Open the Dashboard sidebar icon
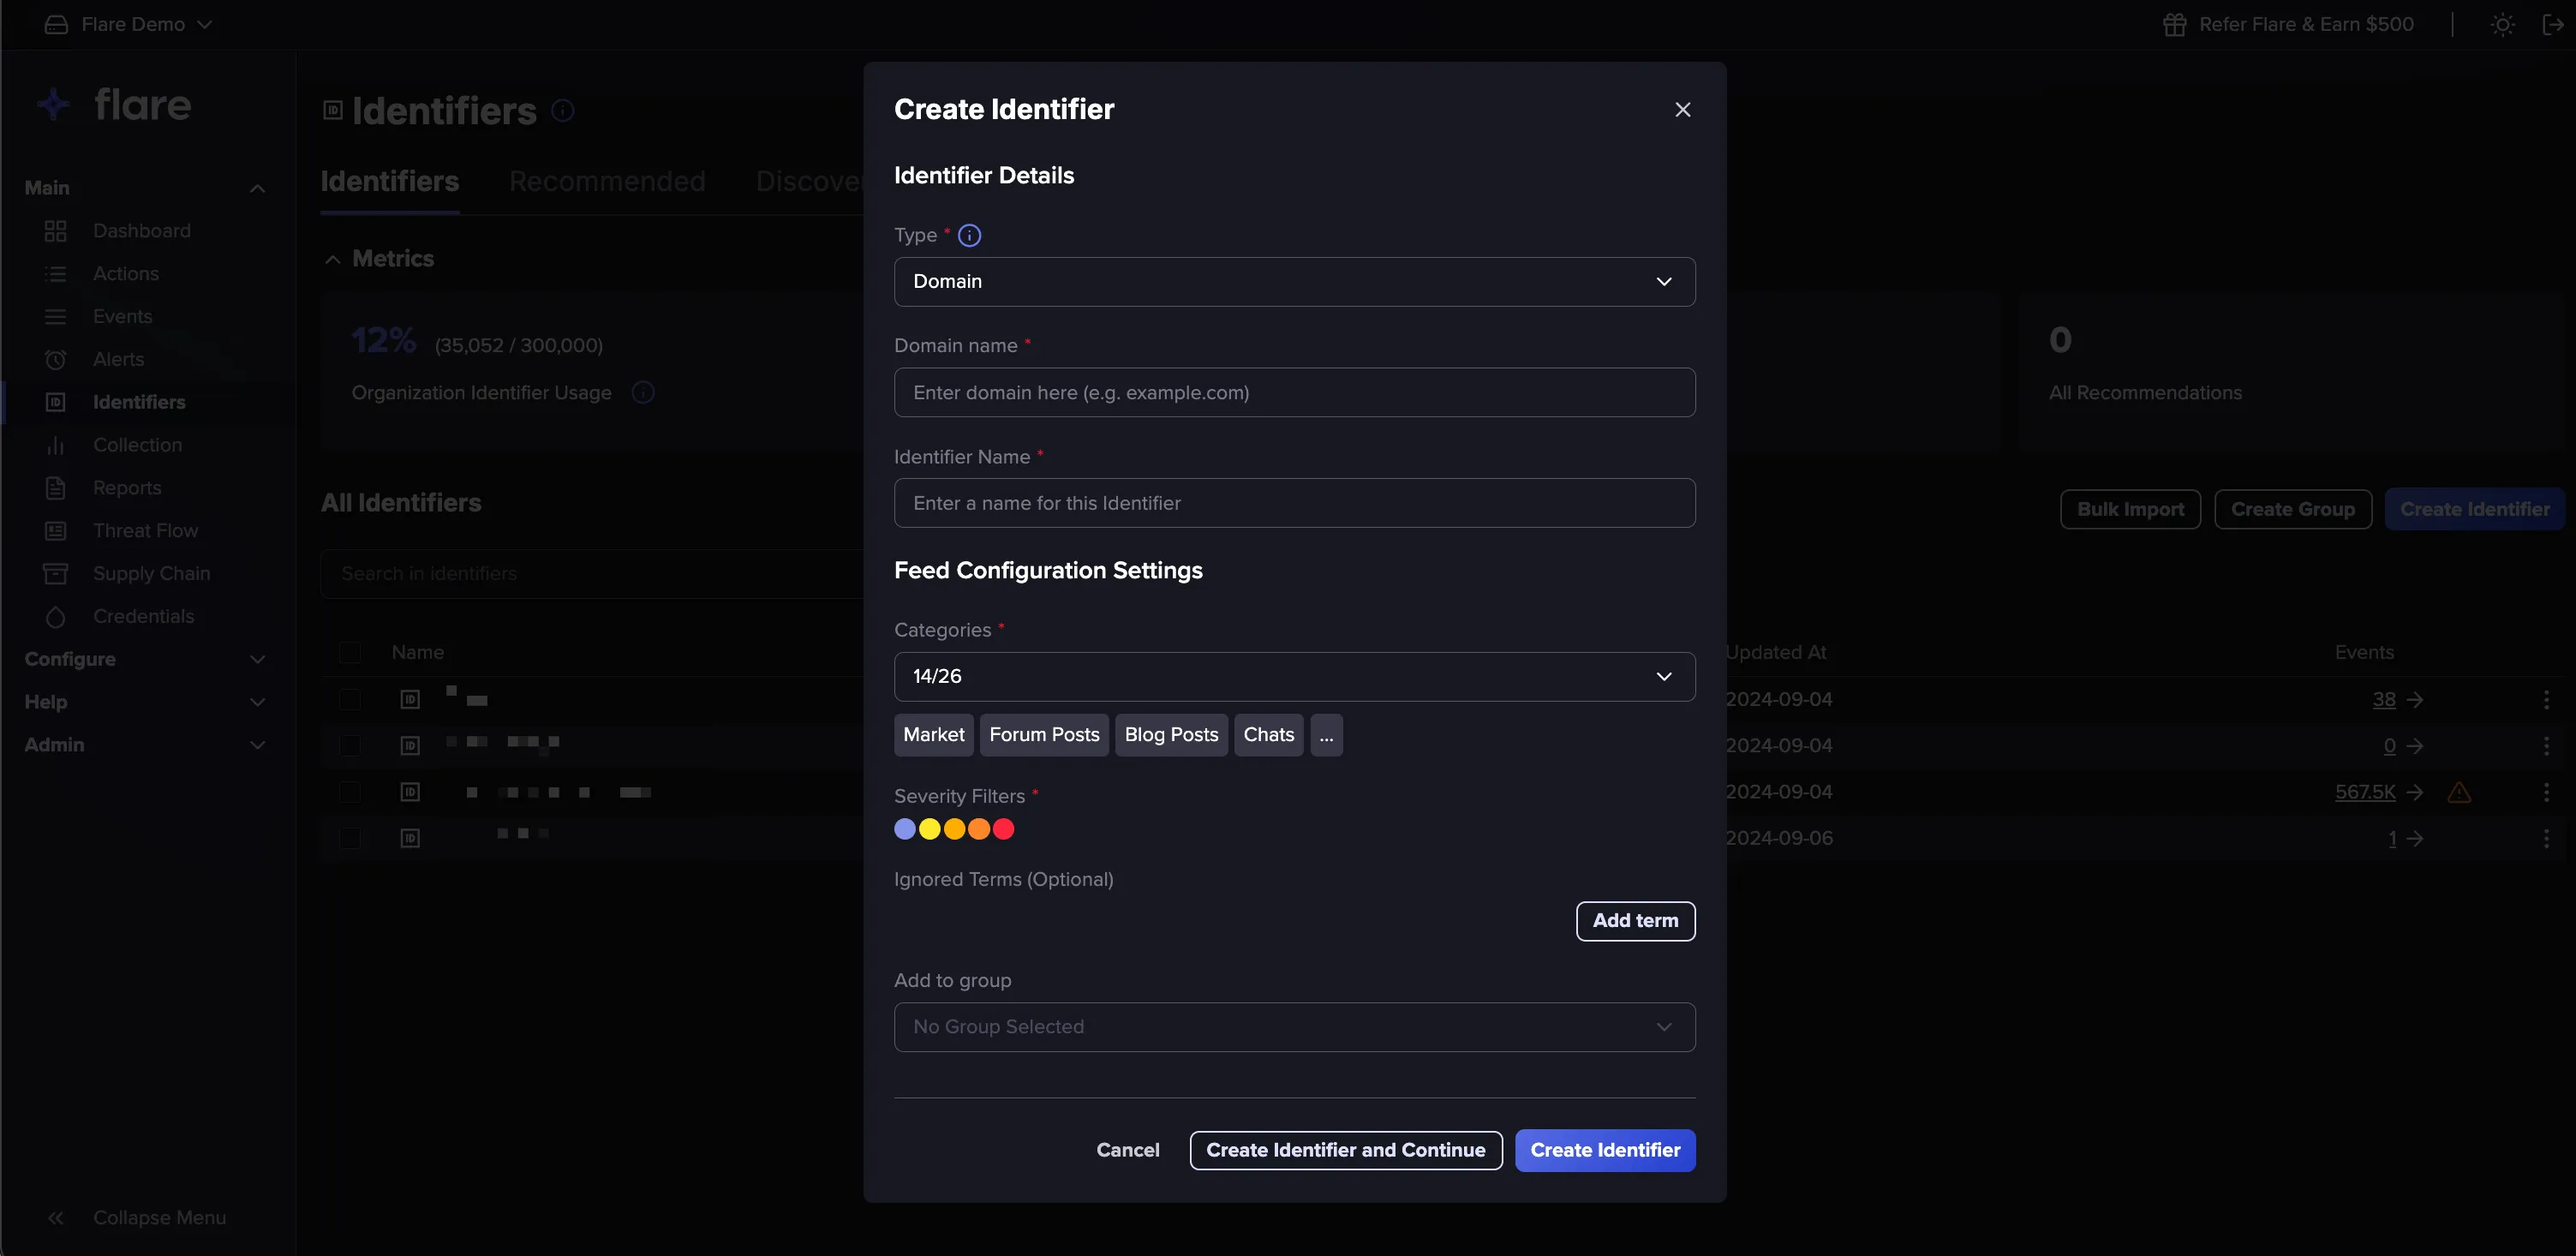The height and width of the screenshot is (1256, 2576). coord(55,231)
